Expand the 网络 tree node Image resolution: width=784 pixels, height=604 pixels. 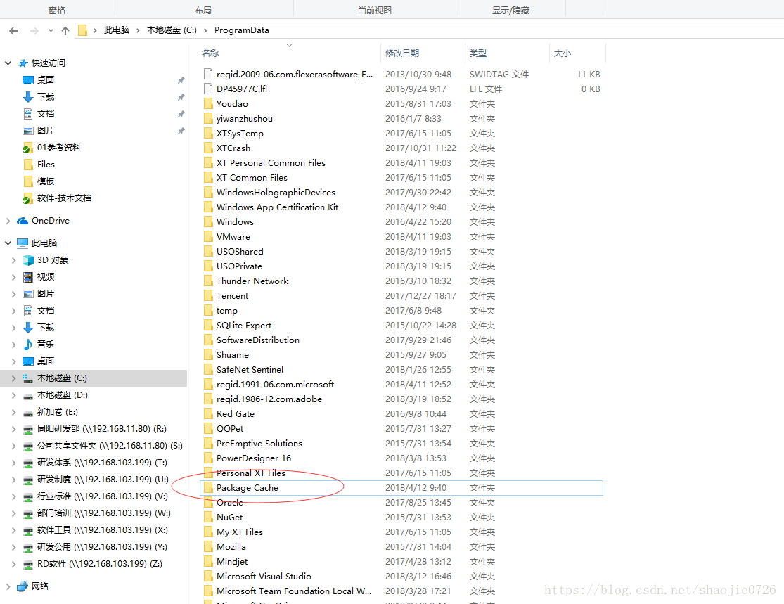pos(8,586)
